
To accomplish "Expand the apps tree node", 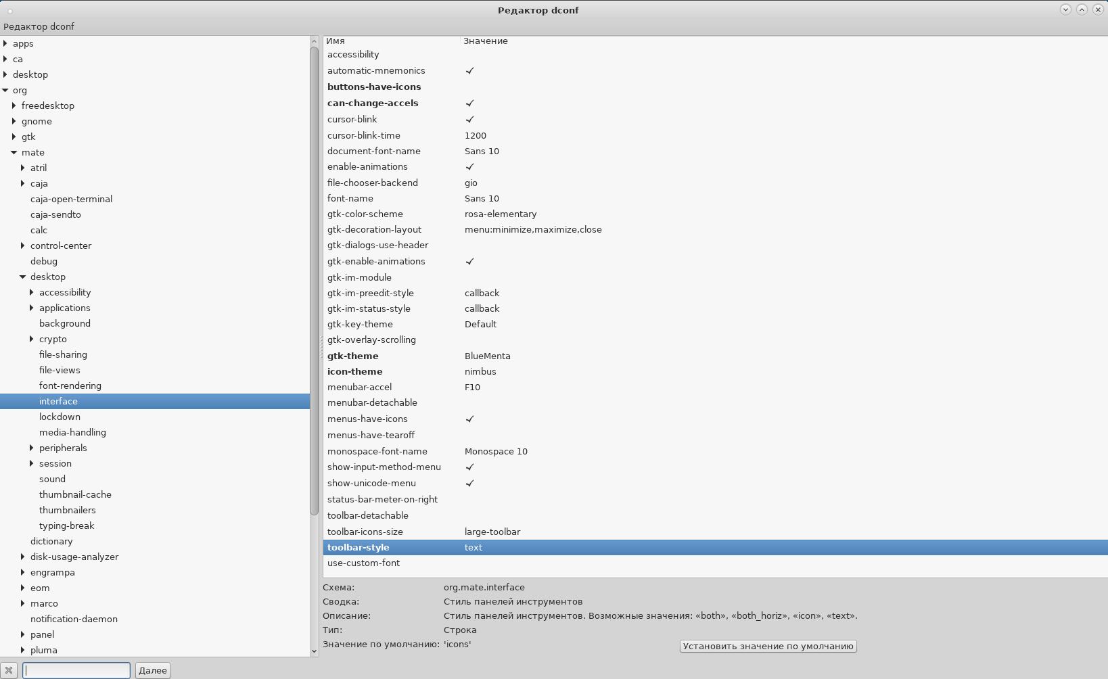I will 5,43.
